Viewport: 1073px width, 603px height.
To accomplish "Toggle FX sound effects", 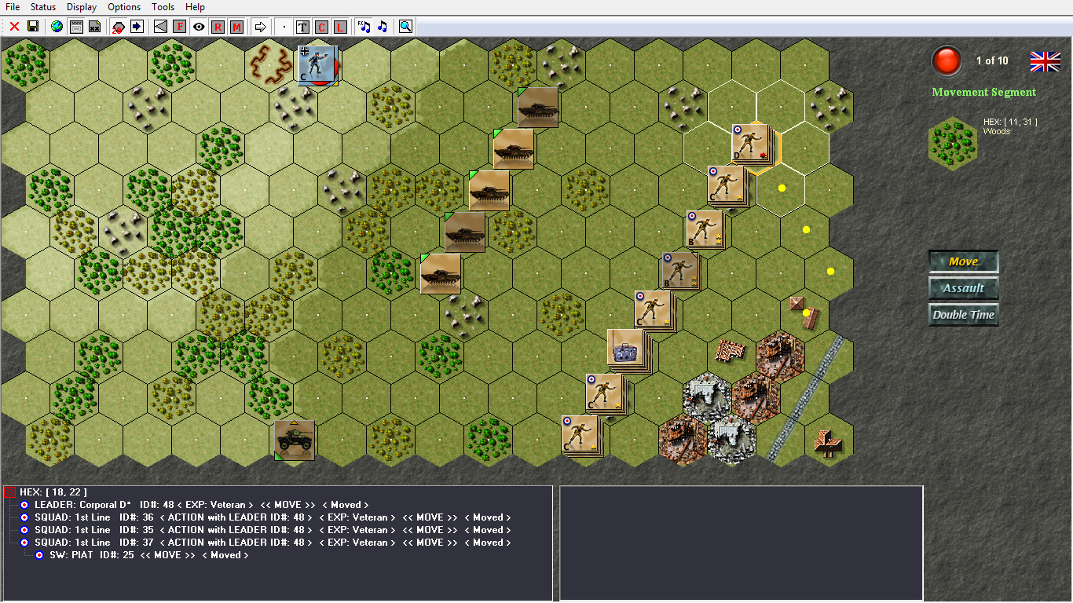I will click(x=364, y=27).
